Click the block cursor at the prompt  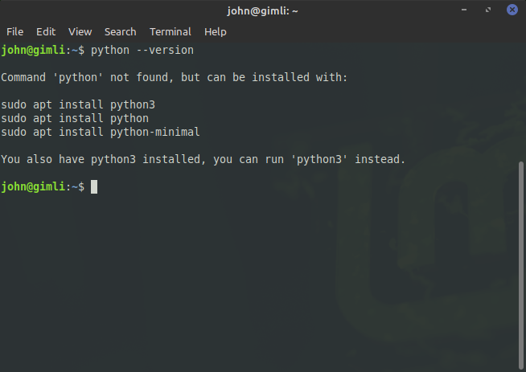coord(94,186)
